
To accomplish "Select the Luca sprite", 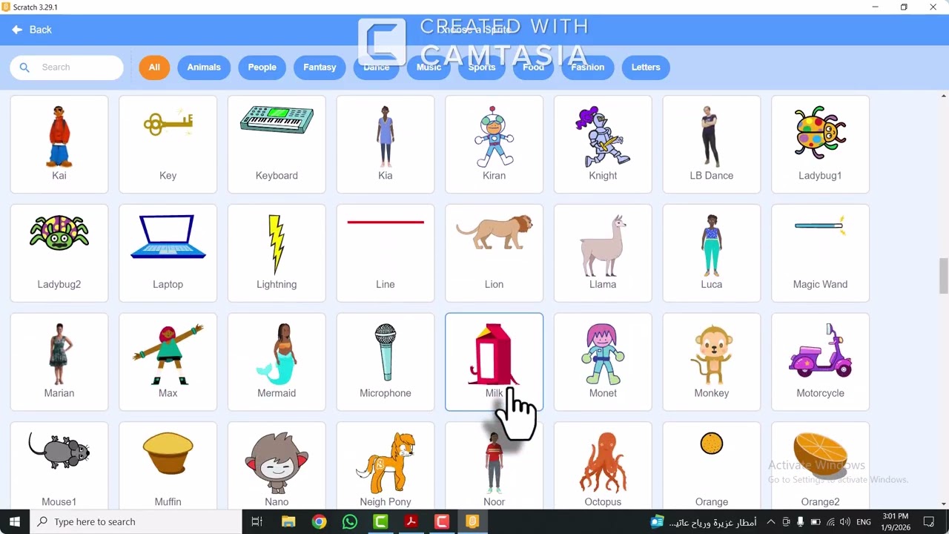I will point(712,253).
